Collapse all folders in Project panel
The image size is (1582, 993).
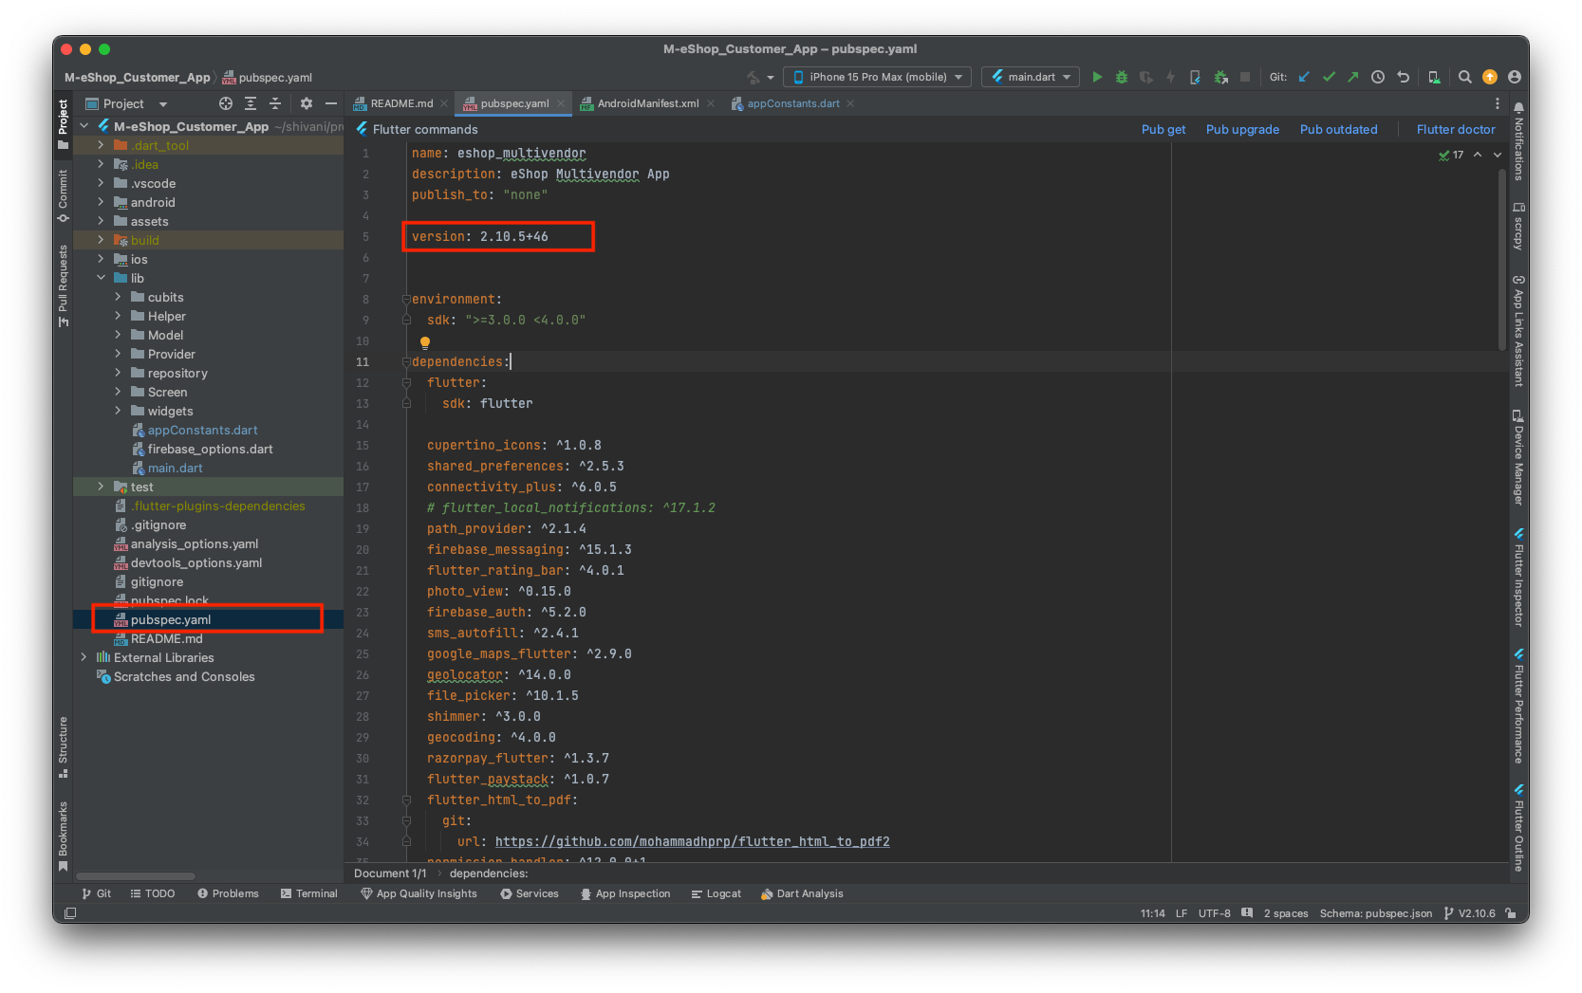[x=275, y=103]
